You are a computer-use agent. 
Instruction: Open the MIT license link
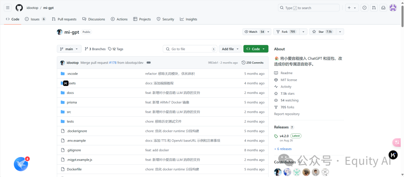point(288,80)
